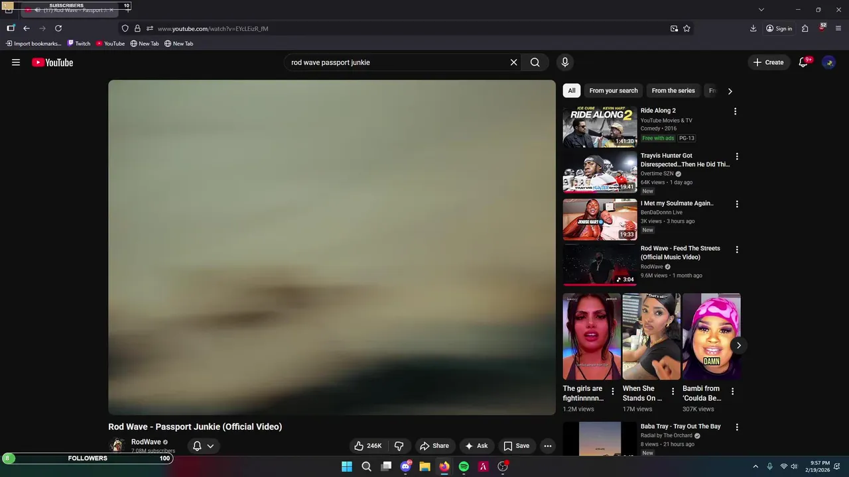Open Spotify from the taskbar
849x477 pixels.
click(464, 466)
